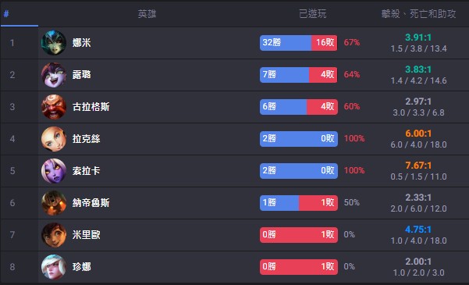Select the 納帝魯斯 champion portrait

pos(54,203)
